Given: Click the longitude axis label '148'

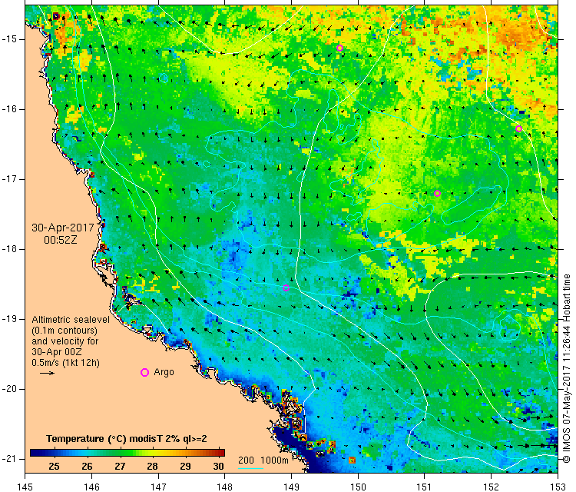Looking at the screenshot, I should pos(225,487).
